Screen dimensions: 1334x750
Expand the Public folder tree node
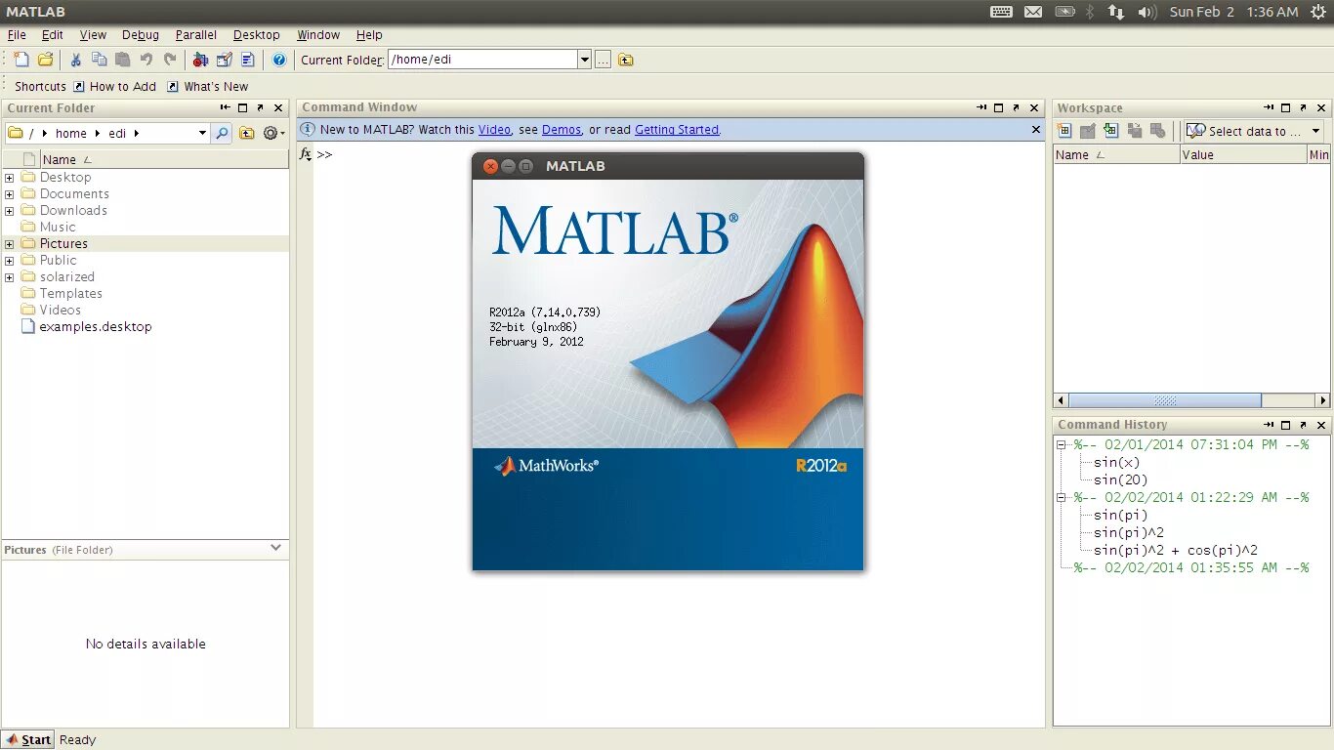10,261
